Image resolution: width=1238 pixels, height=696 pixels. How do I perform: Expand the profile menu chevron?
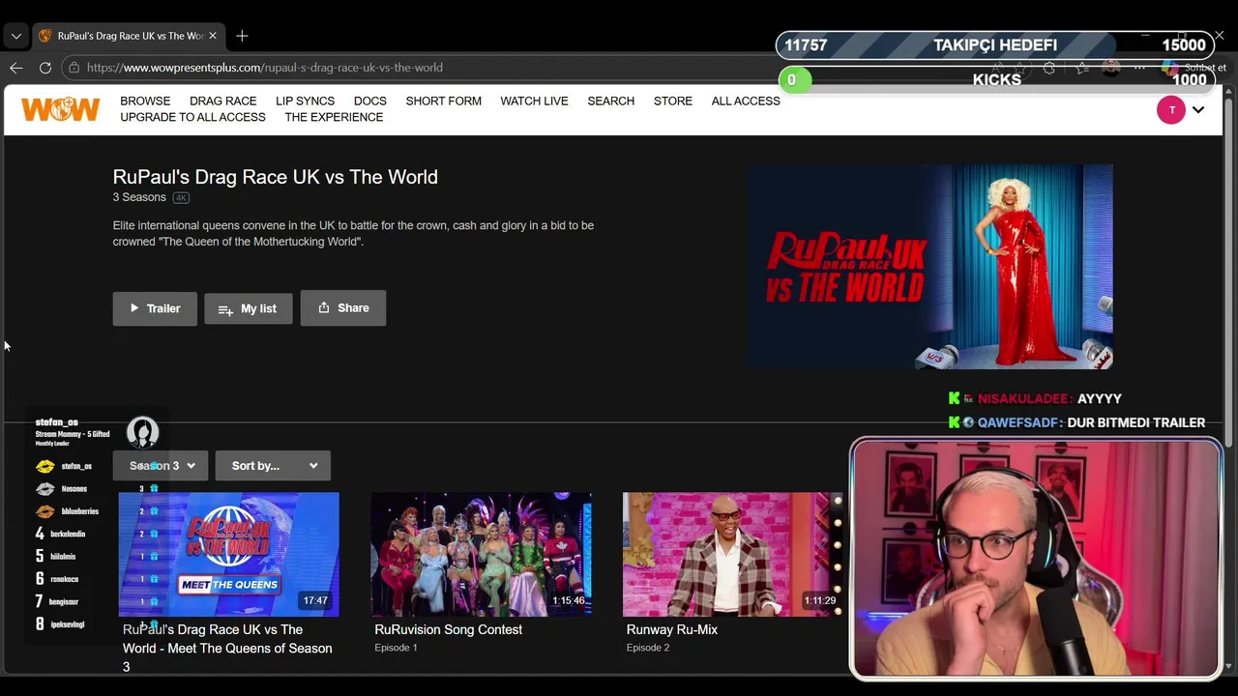coord(1198,110)
